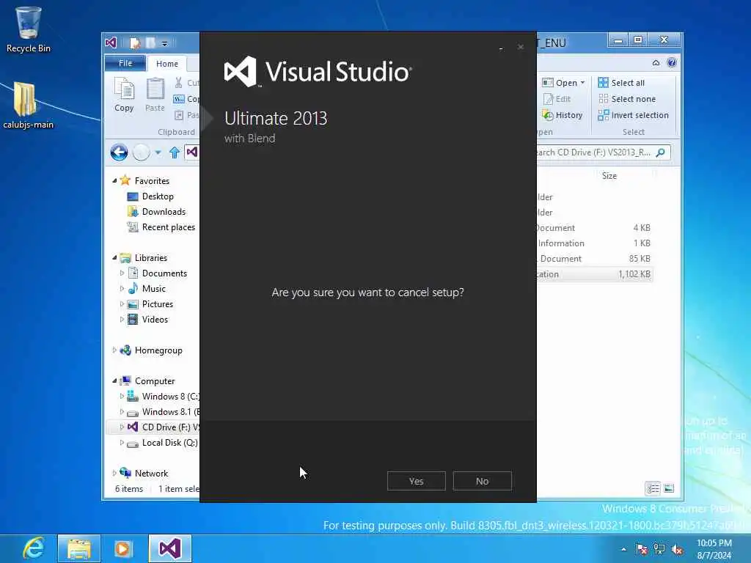Go up one folder level
Image resolution: width=751 pixels, height=563 pixels.
tap(175, 152)
